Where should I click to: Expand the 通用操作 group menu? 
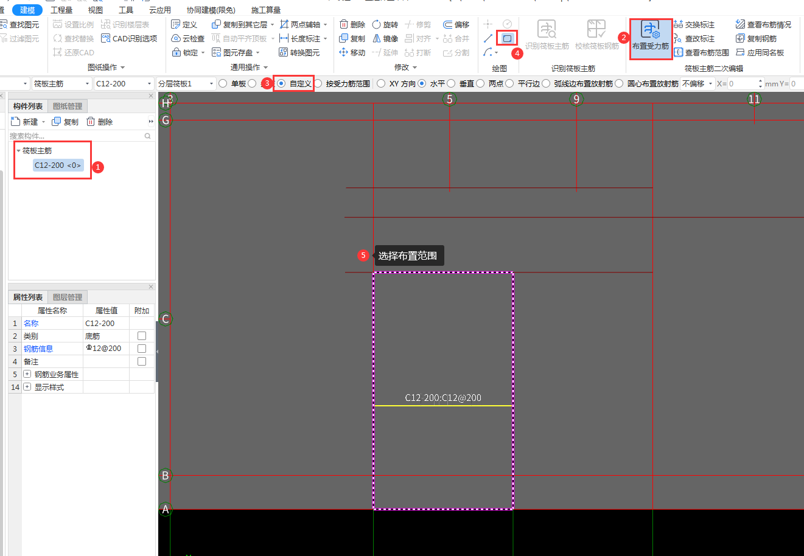pyautogui.click(x=250, y=68)
